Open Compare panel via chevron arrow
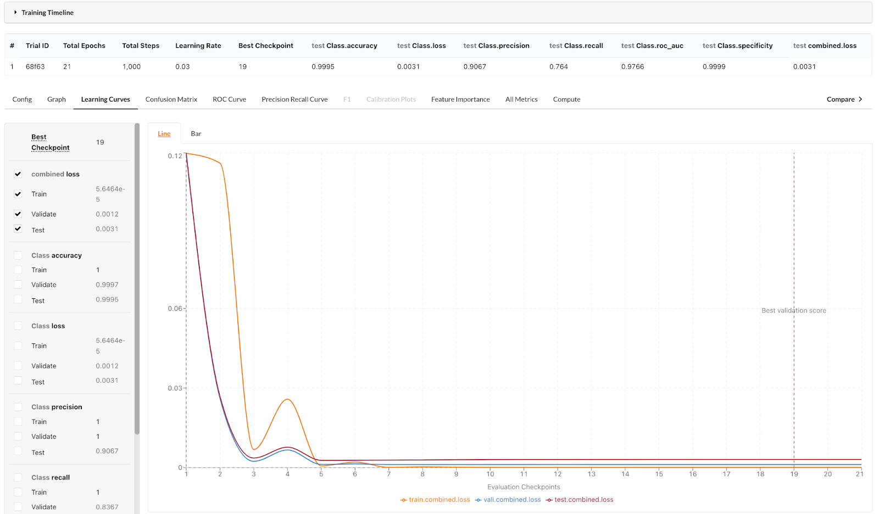This screenshot has width=879, height=514. [x=860, y=99]
